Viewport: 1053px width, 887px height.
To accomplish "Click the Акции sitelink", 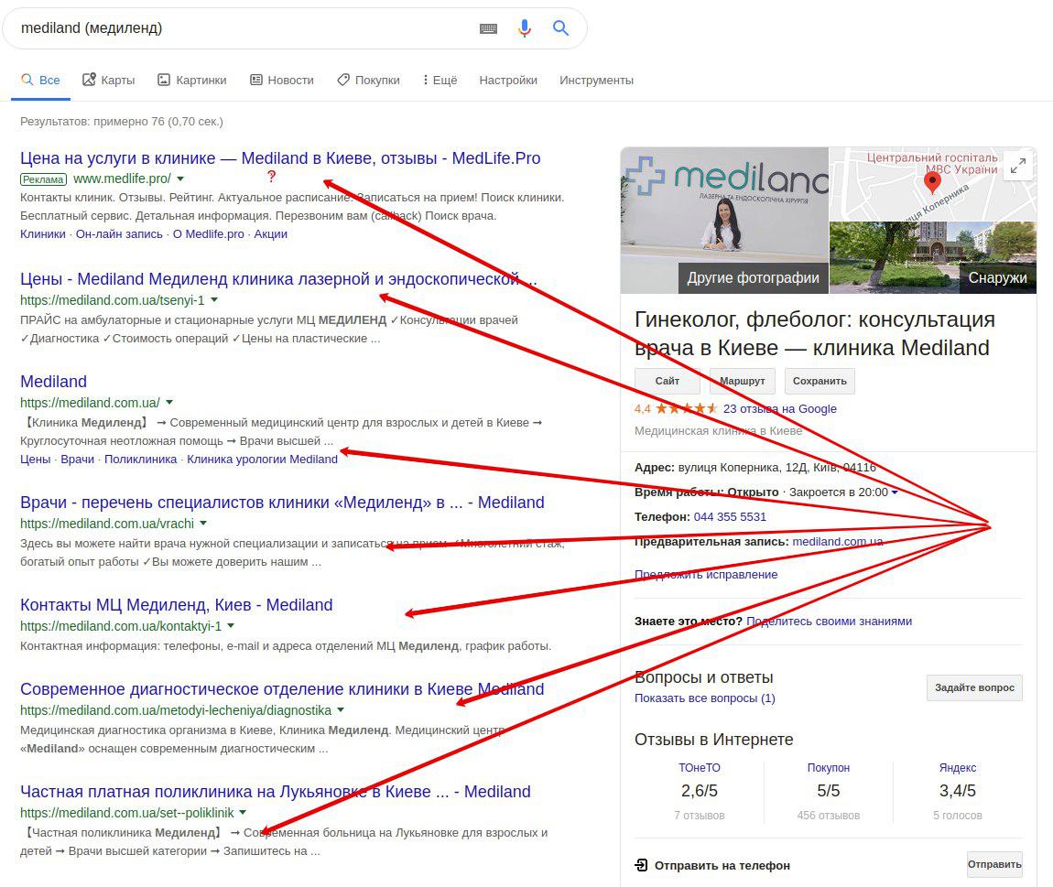I will click(x=271, y=233).
